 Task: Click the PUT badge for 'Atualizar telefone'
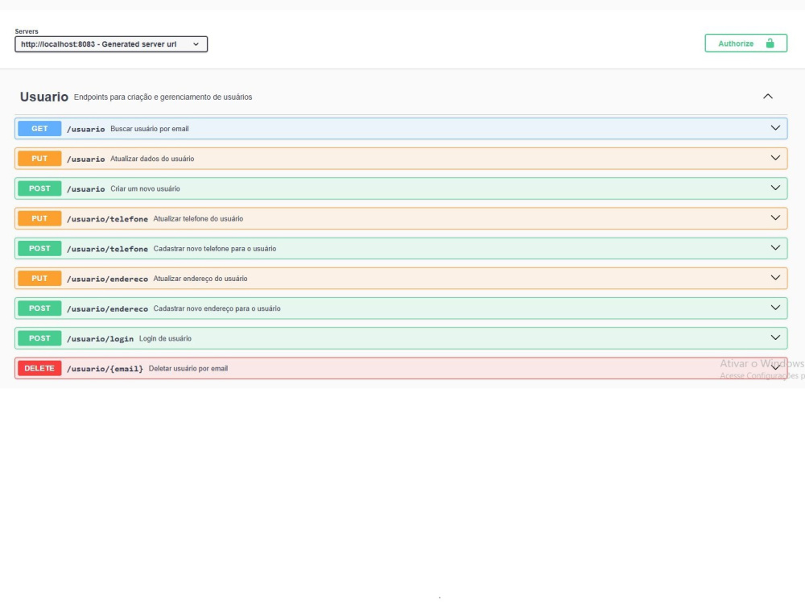(39, 218)
